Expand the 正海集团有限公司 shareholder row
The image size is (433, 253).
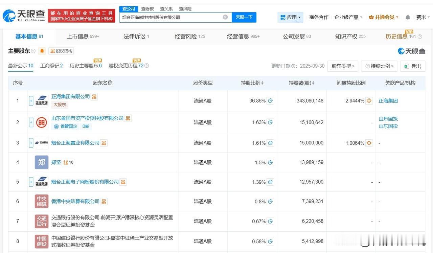31,101
